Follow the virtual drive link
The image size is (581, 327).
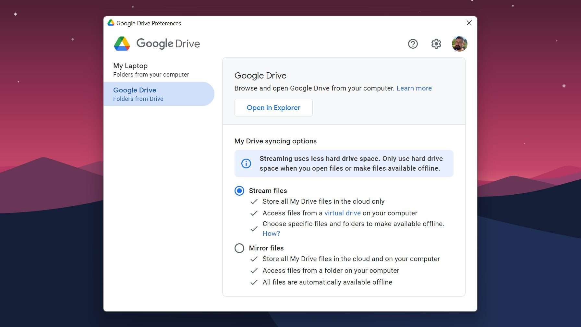pos(343,213)
